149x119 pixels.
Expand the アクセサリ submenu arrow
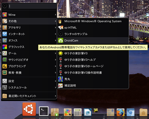coord(55,28)
